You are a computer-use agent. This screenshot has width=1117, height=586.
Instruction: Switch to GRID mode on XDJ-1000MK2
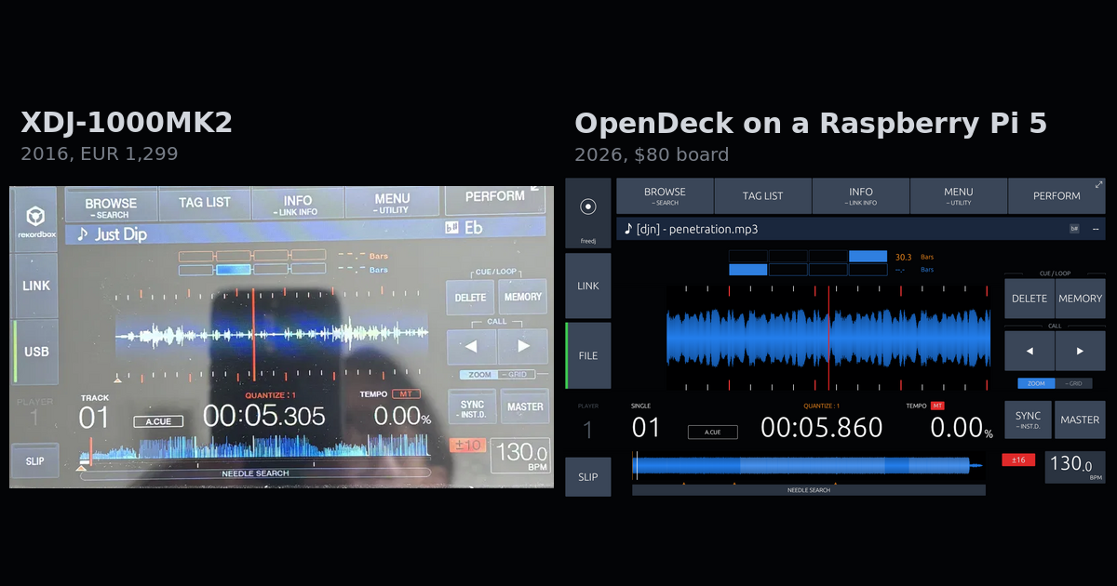518,375
